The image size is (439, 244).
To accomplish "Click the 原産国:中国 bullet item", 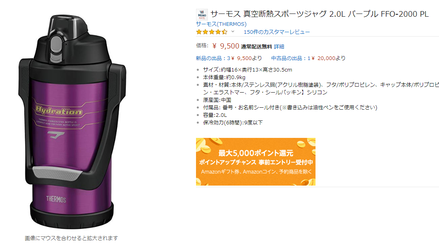I will 217,100.
